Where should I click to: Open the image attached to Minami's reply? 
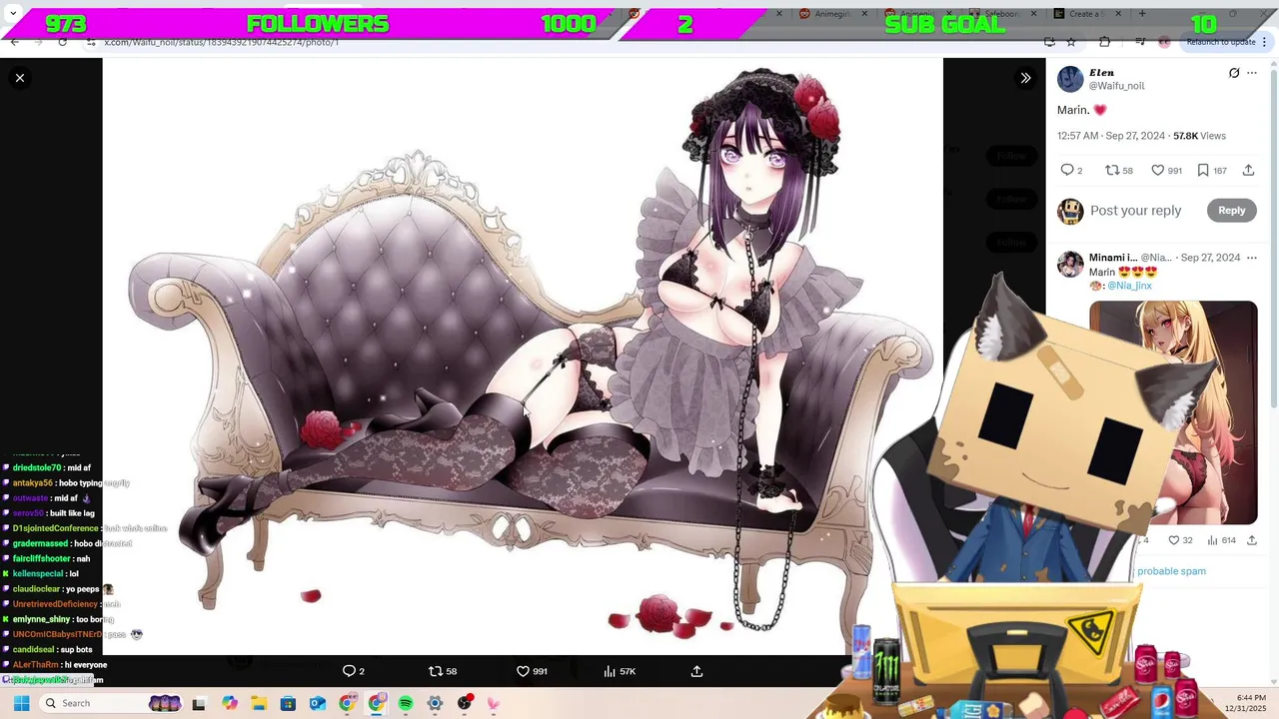pyautogui.click(x=1173, y=412)
